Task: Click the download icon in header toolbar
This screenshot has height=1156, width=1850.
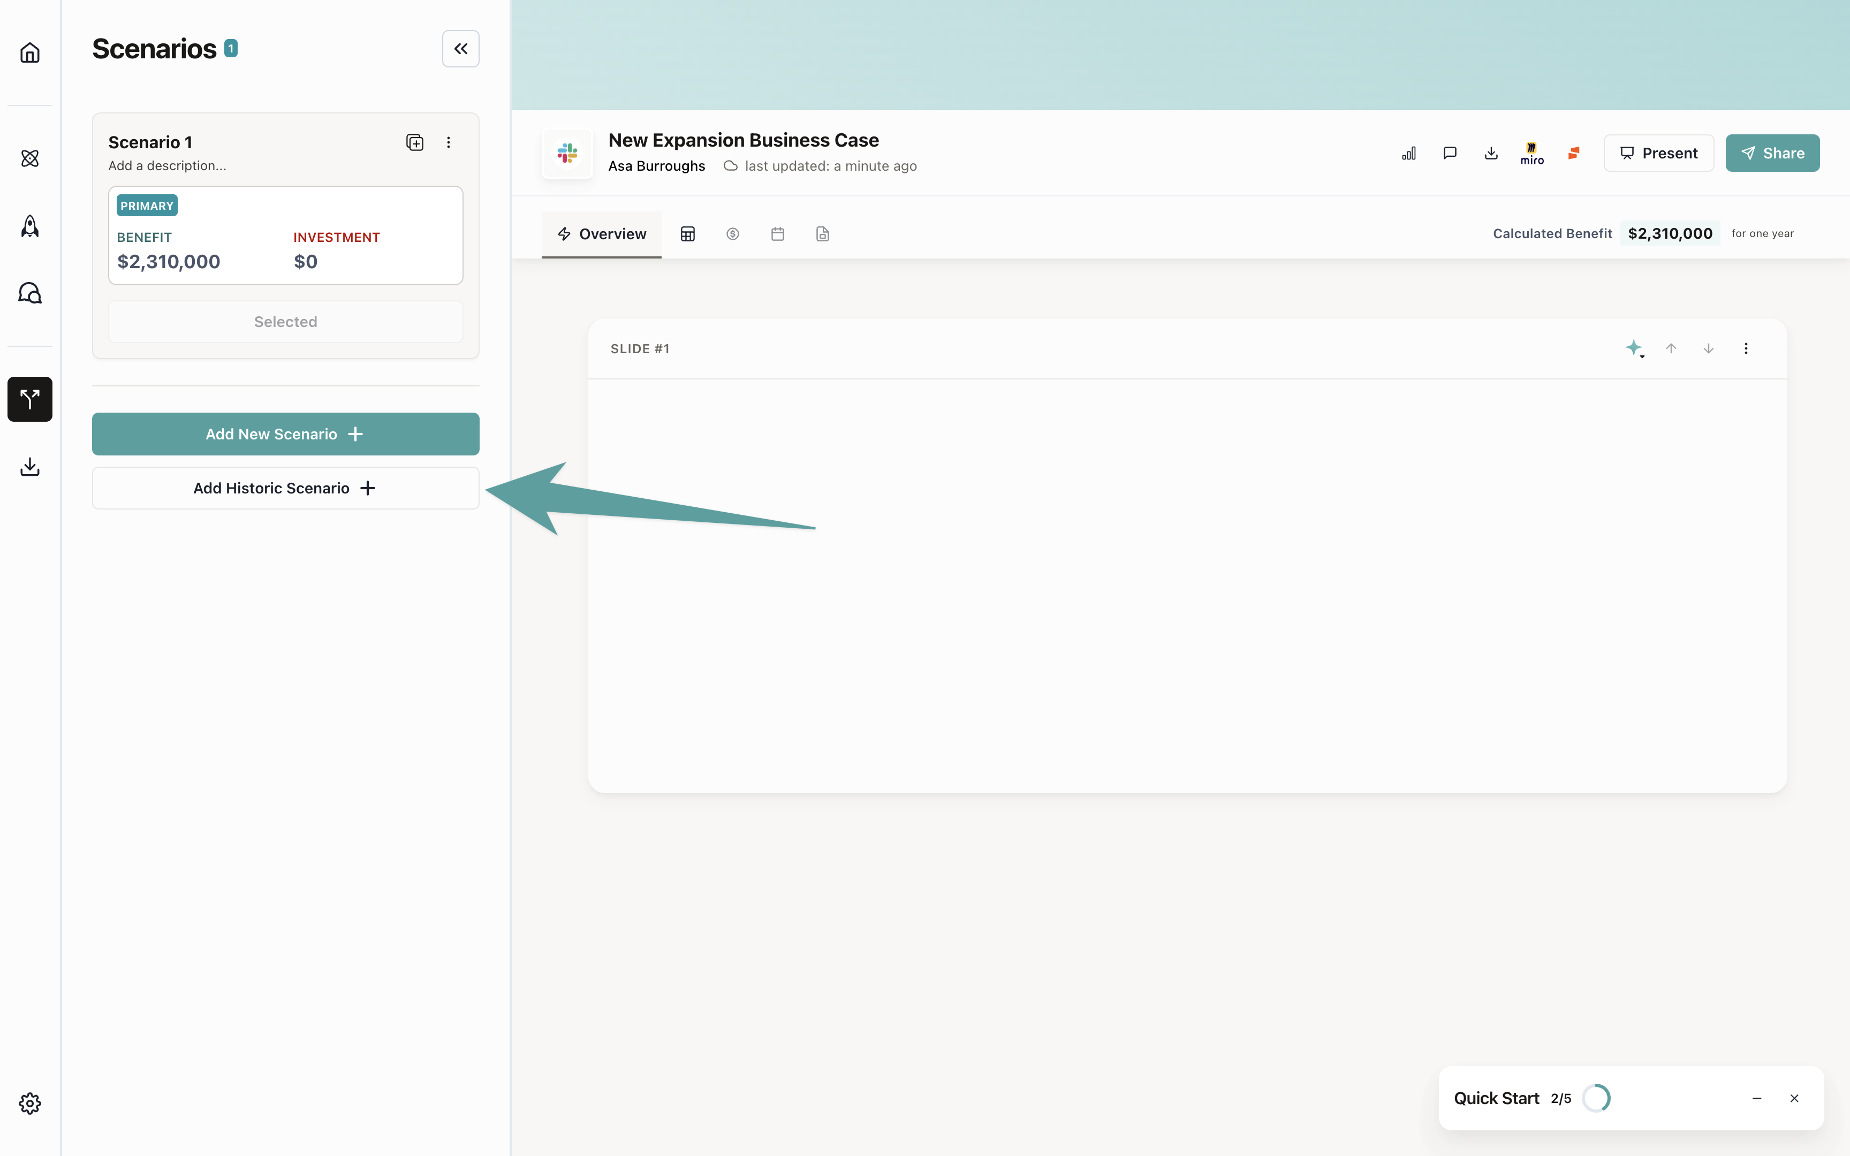Action: pos(1491,153)
